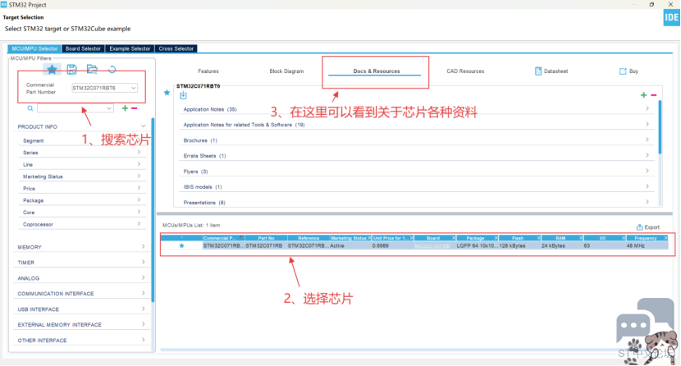Click the Export icon above MCU list
This screenshot has width=681, height=366.
(x=639, y=227)
